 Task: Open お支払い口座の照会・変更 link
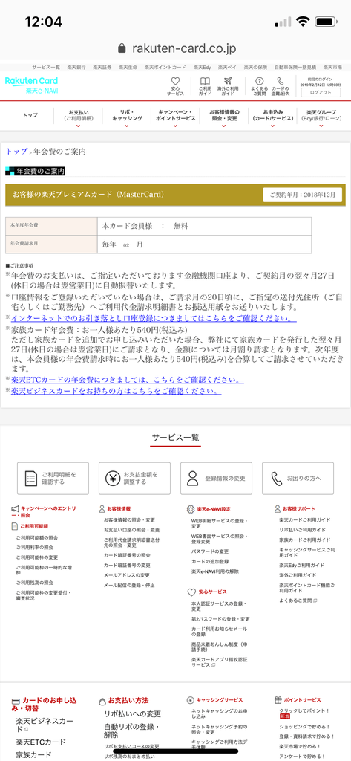pyautogui.click(x=131, y=530)
